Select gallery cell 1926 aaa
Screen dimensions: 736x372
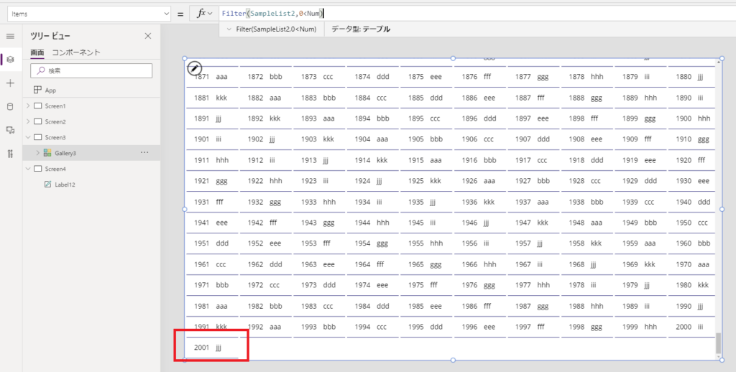479,180
